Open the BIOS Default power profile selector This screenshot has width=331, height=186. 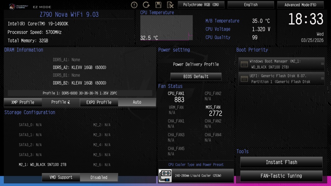click(196, 77)
